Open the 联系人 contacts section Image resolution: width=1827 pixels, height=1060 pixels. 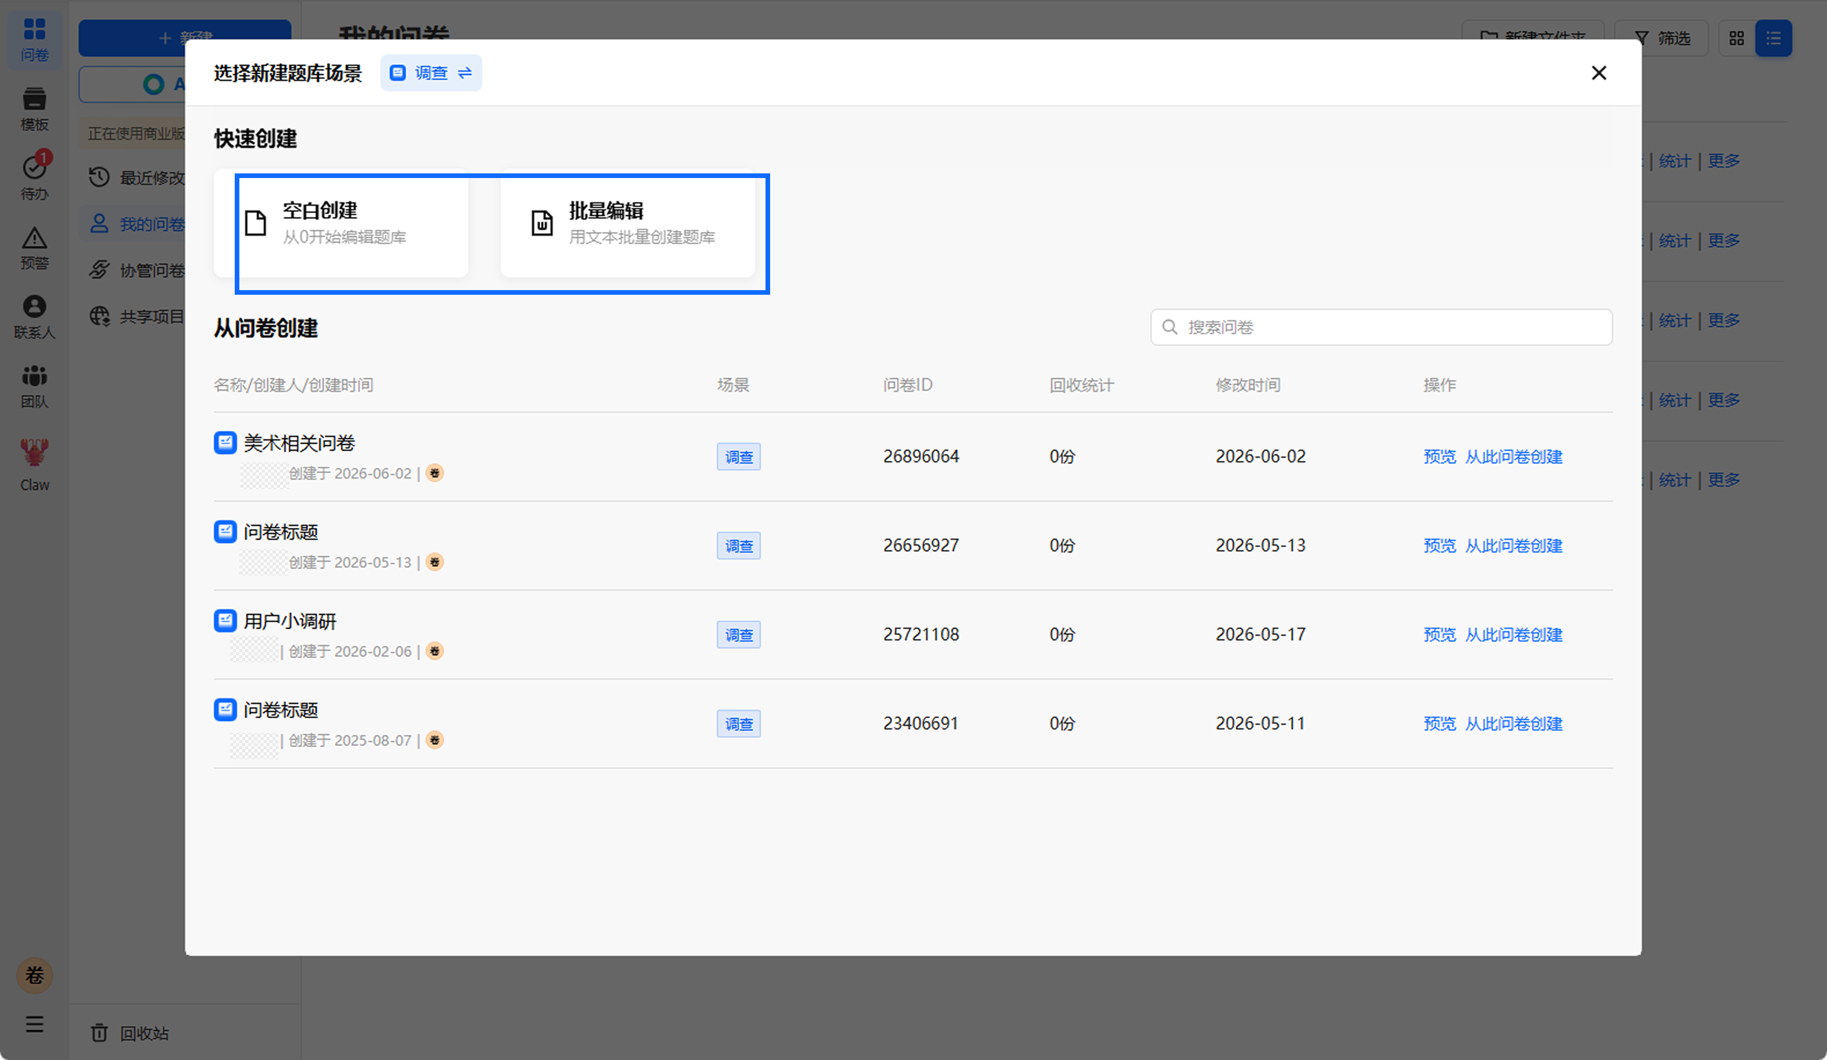click(x=34, y=317)
